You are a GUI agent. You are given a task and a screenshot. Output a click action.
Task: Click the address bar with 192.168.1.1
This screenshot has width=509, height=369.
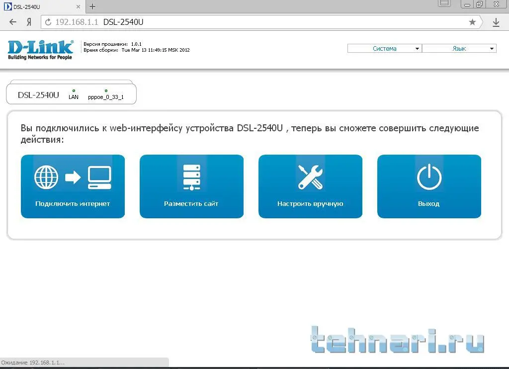pyautogui.click(x=261, y=22)
